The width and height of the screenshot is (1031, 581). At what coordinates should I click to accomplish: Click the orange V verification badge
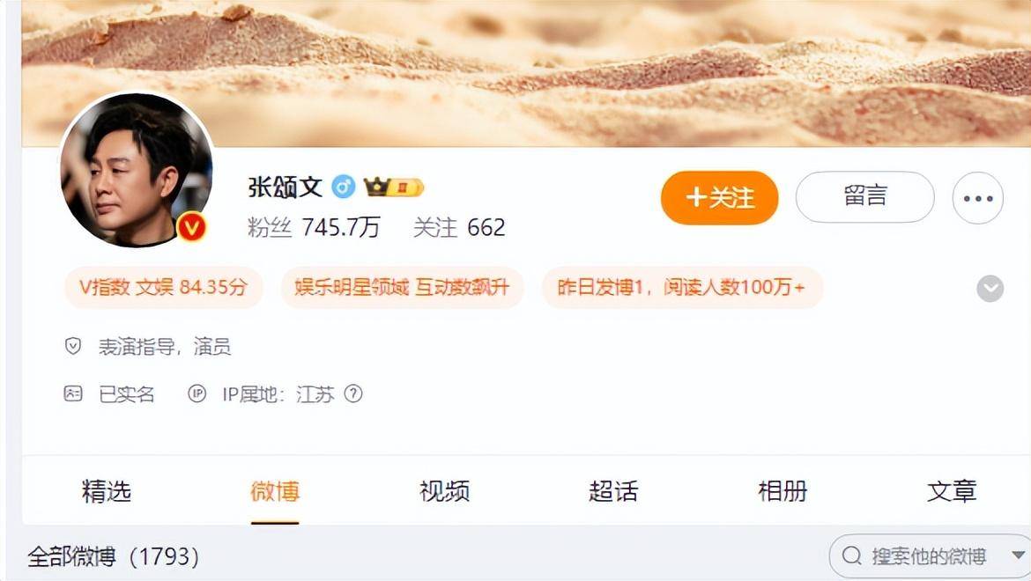[x=192, y=227]
